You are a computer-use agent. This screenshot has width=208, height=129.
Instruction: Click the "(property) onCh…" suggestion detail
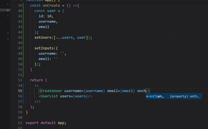click(x=184, y=96)
